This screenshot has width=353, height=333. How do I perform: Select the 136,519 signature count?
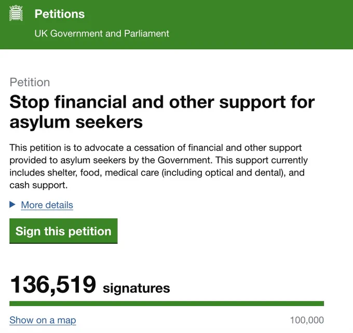[53, 285]
